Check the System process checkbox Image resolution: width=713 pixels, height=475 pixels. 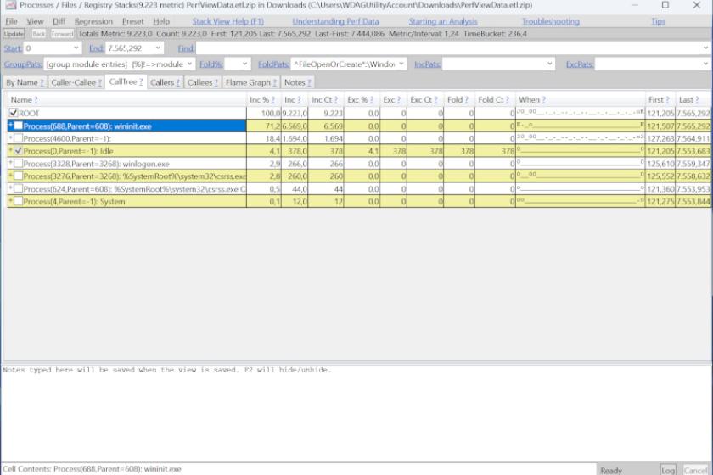tap(18, 201)
